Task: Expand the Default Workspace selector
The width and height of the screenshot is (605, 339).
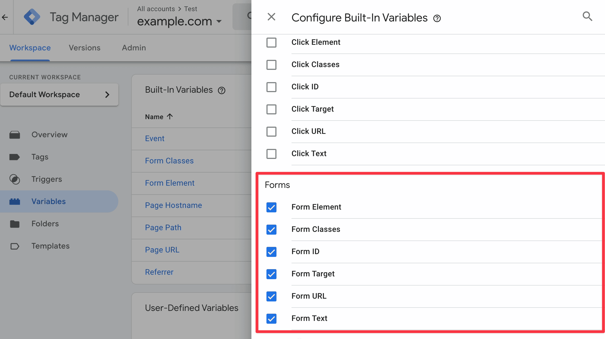Action: pos(59,95)
